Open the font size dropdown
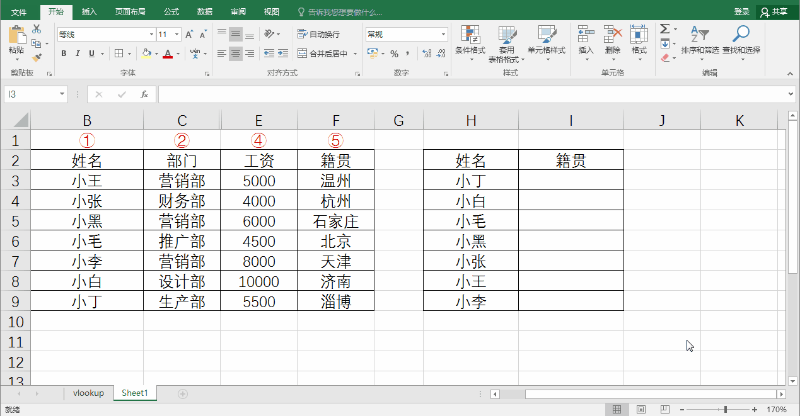Viewport: 800px width, 416px height. 177,35
